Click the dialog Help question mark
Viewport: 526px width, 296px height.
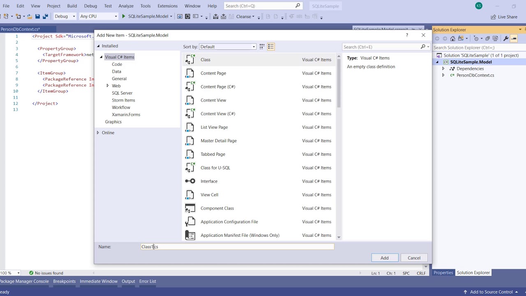click(x=407, y=35)
